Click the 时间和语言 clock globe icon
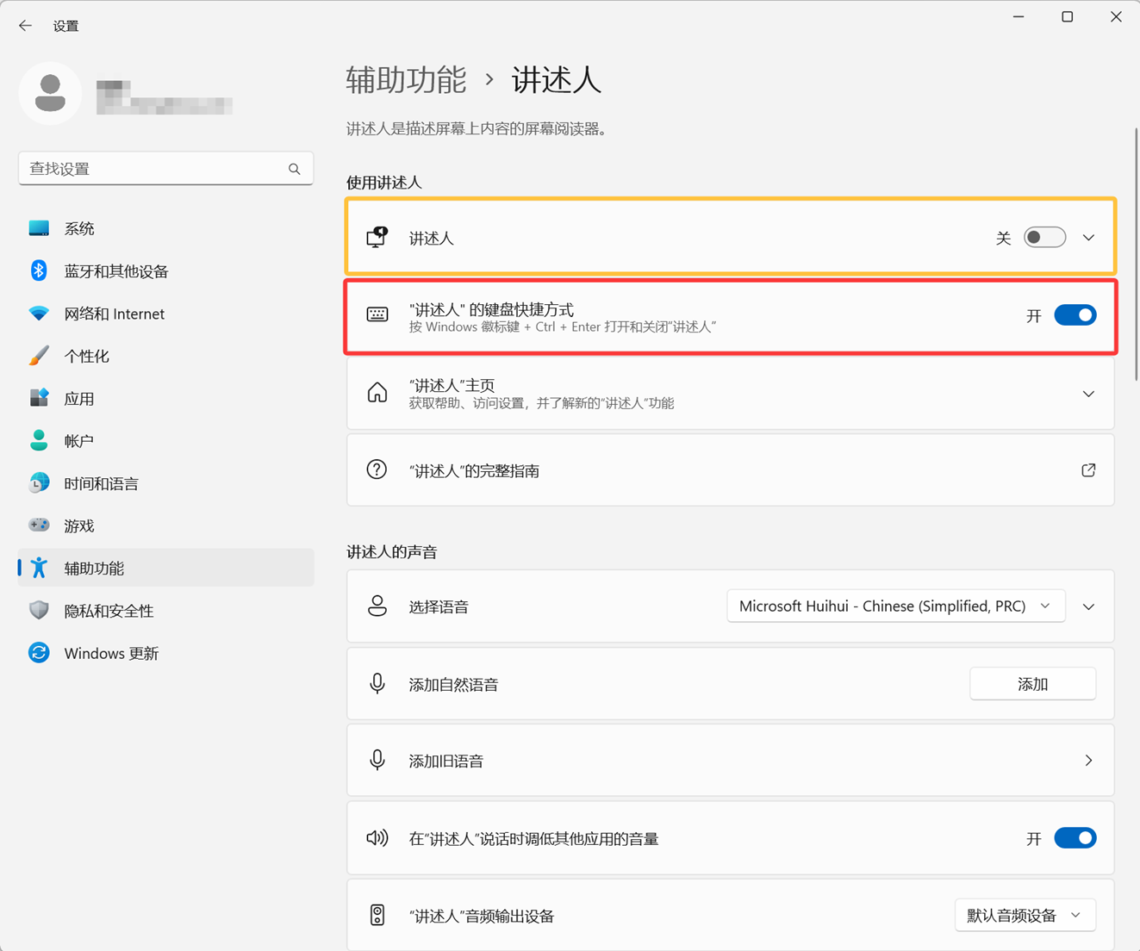Image resolution: width=1140 pixels, height=951 pixels. [39, 482]
